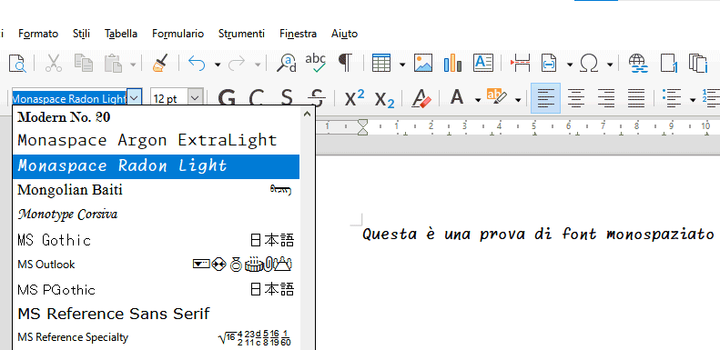The image size is (720, 350).
Task: Open the Redo history dropdown arrow
Action: (258, 65)
